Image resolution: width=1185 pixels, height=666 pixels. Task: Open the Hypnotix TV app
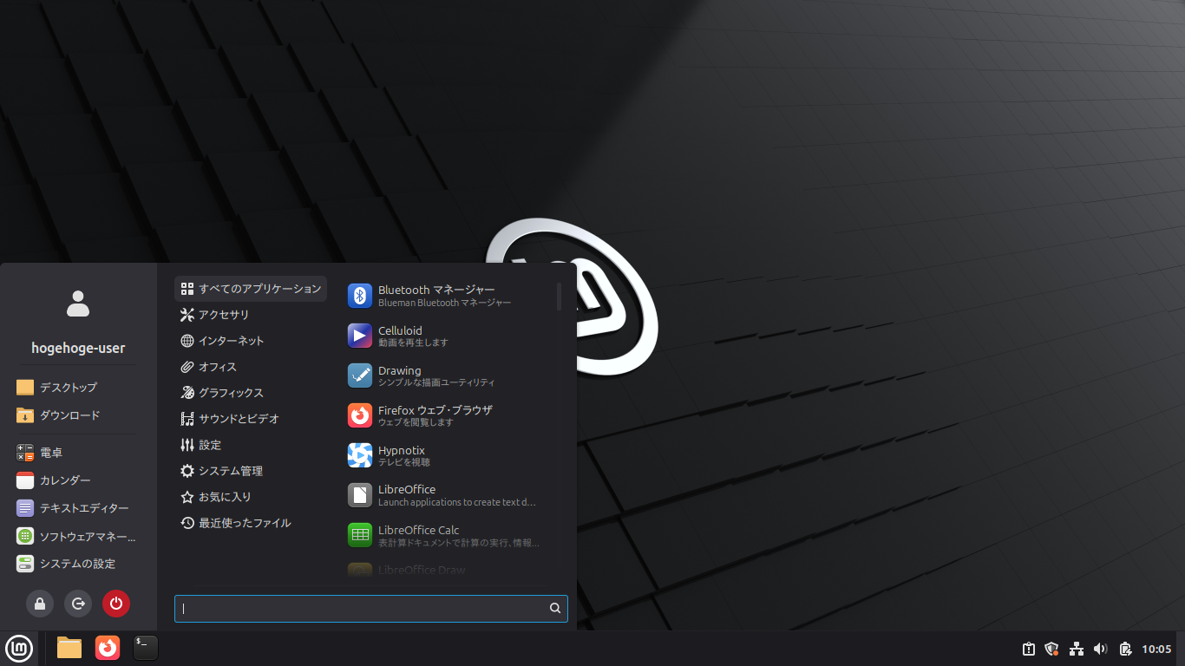(448, 455)
